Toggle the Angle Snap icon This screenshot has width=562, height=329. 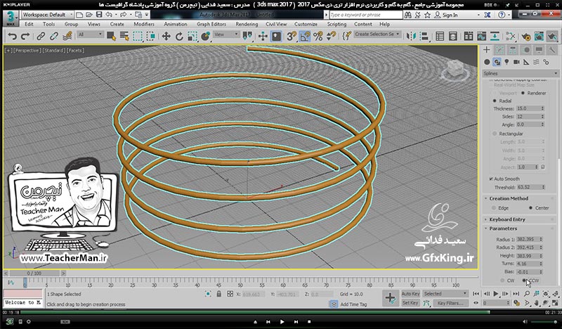click(x=305, y=37)
